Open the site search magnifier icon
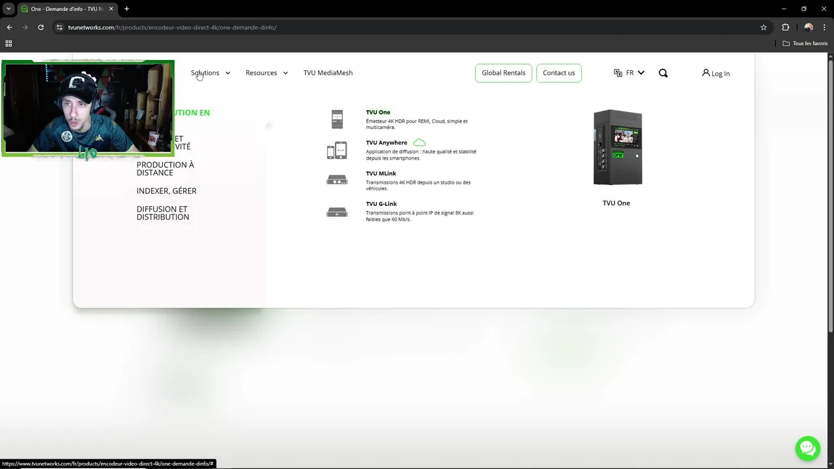The image size is (834, 469). 663,73
